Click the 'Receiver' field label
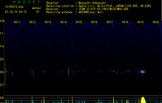 52,9
